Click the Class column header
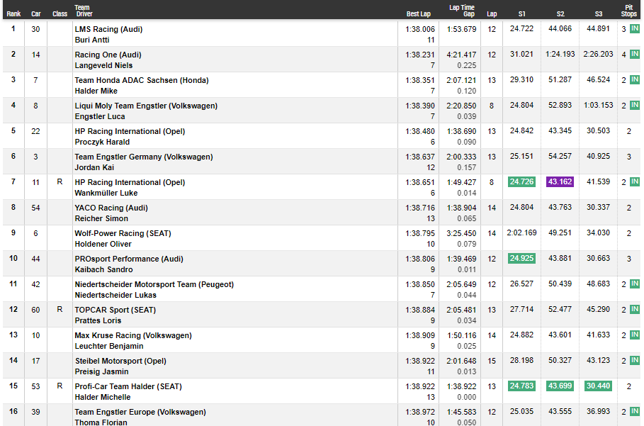Screen dimensions: 644x426 pyautogui.click(x=60, y=14)
